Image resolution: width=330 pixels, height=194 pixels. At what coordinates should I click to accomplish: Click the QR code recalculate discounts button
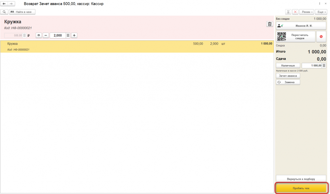point(296,37)
